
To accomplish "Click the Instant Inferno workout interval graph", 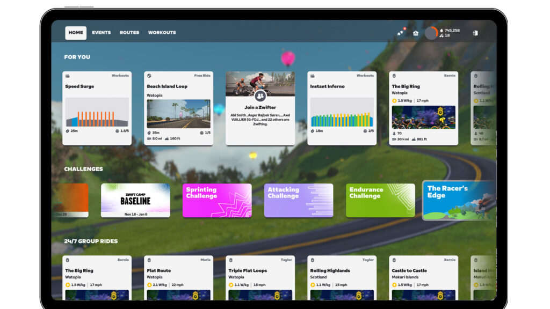I will pyautogui.click(x=342, y=112).
